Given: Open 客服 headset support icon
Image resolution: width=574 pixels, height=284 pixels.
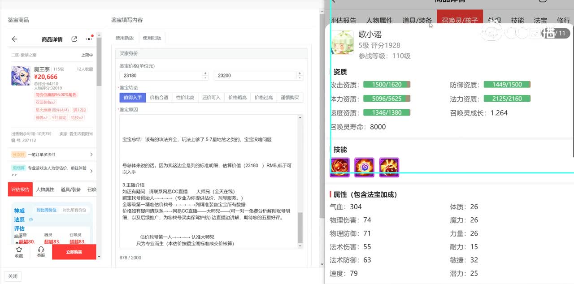Looking at the screenshot, I should point(41,250).
